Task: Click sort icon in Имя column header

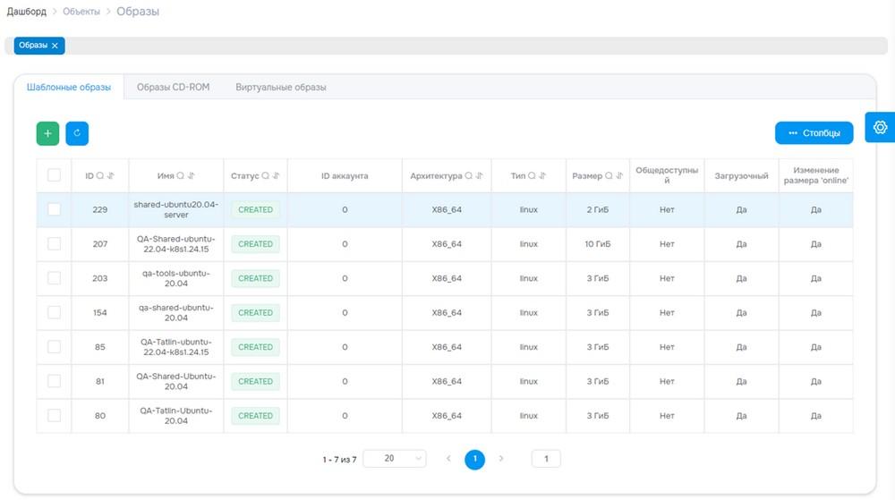Action: click(192, 175)
